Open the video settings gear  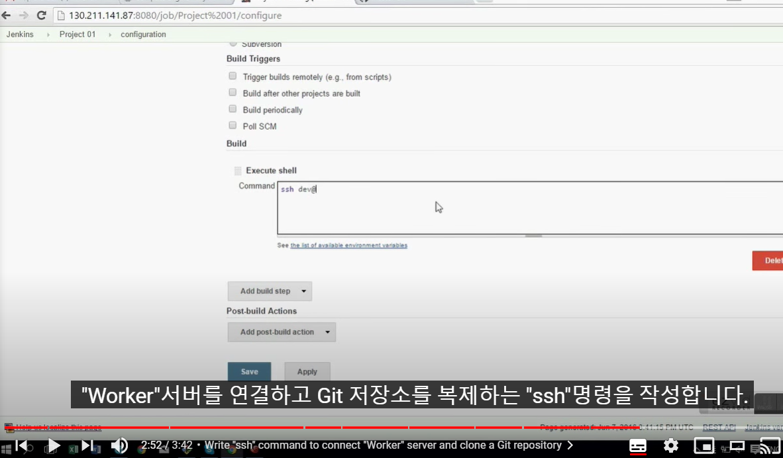(x=670, y=445)
